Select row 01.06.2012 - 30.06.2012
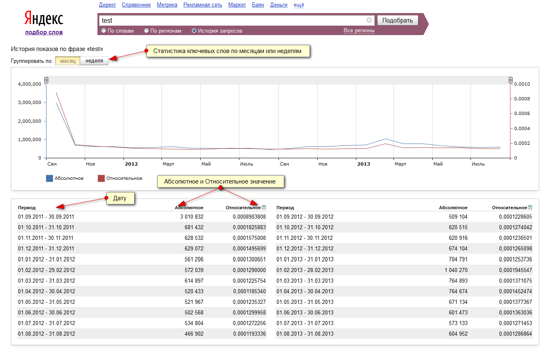This screenshot has width=550, height=354. coord(142,312)
